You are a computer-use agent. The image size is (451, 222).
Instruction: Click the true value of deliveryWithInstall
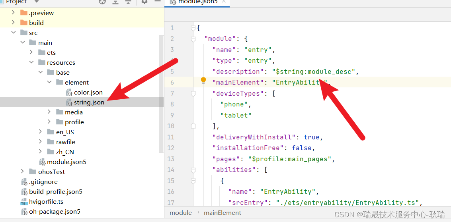312,137
